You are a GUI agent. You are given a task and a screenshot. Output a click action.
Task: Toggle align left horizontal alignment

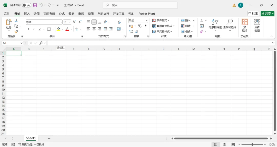88,29
